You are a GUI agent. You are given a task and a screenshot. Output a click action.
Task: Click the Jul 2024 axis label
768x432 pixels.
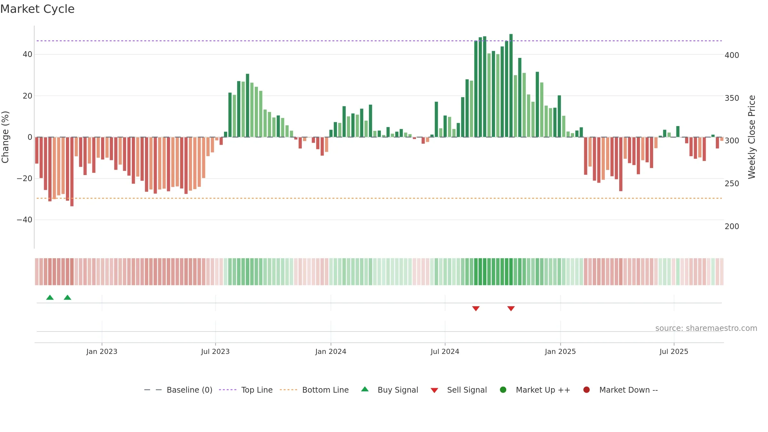pyautogui.click(x=445, y=352)
